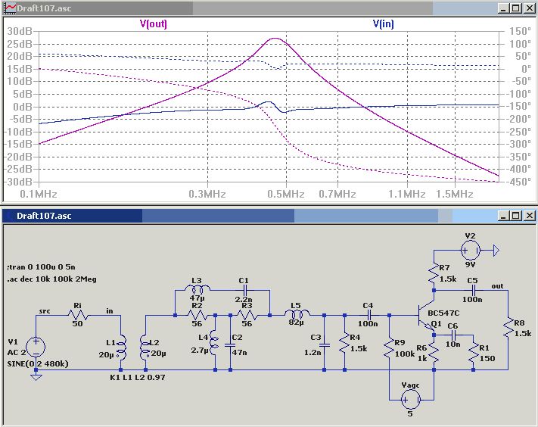The image size is (538, 427).
Task: Select voltage source V2 symbol
Action: click(x=471, y=251)
